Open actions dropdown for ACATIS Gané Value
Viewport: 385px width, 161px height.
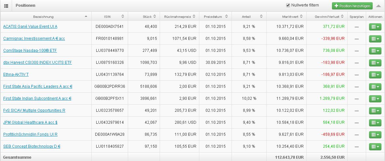point(375,27)
